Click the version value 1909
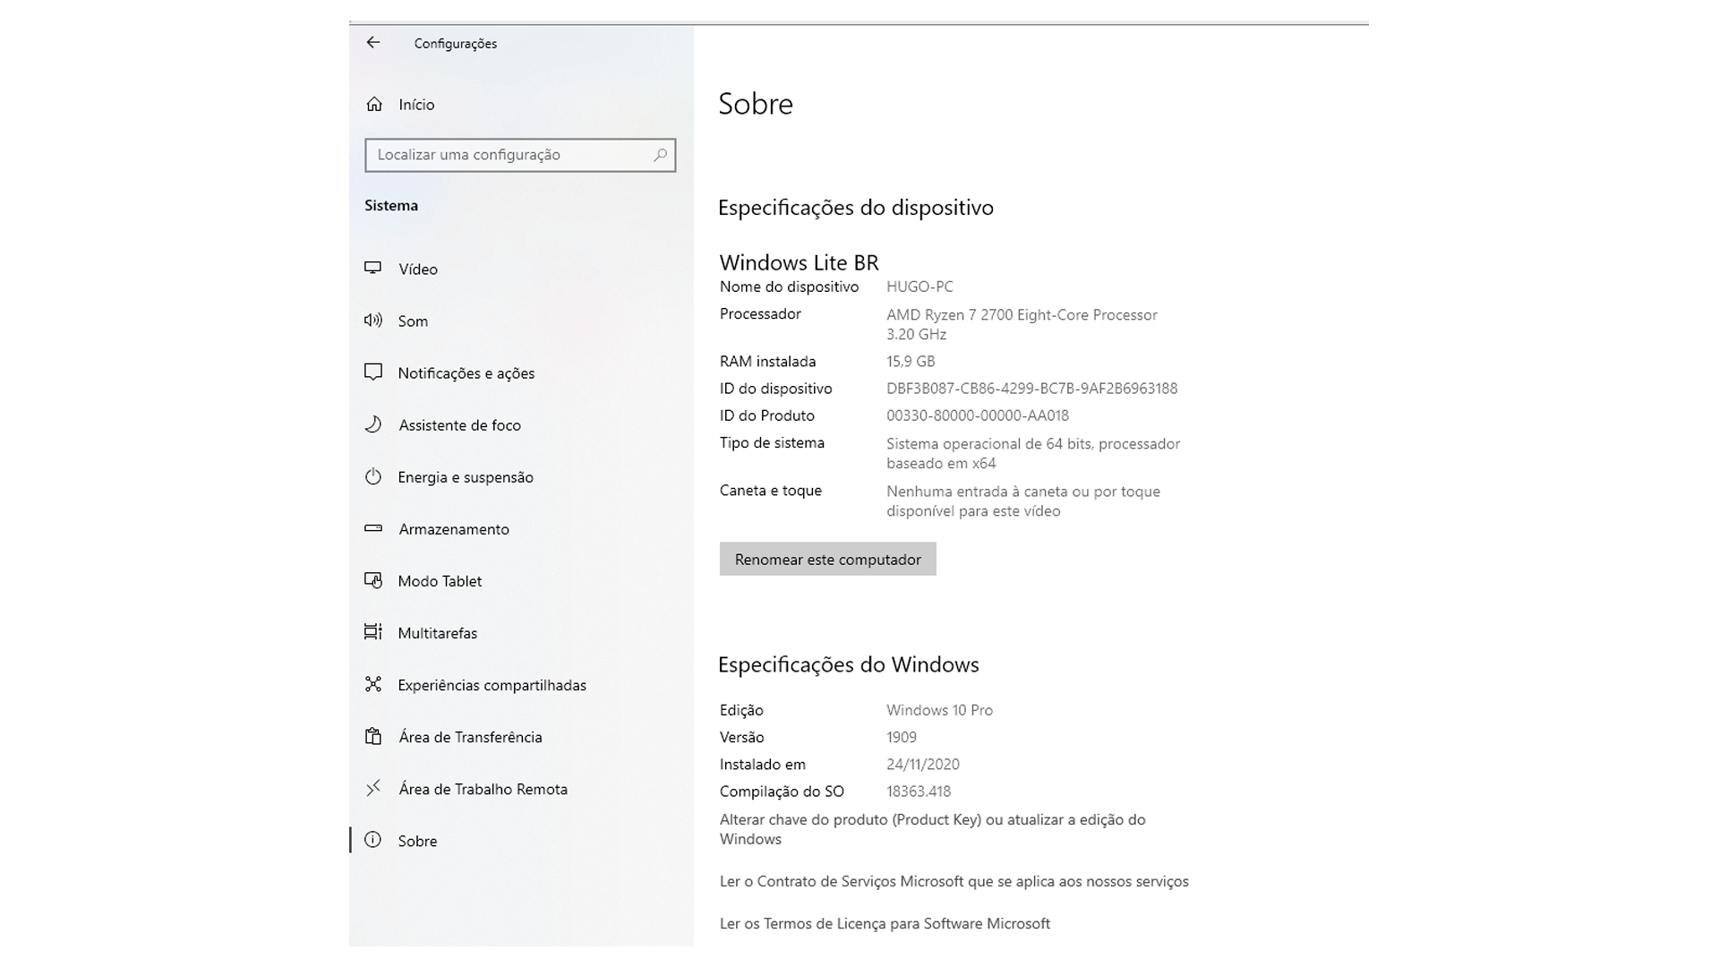This screenshot has width=1719, height=967. click(902, 737)
